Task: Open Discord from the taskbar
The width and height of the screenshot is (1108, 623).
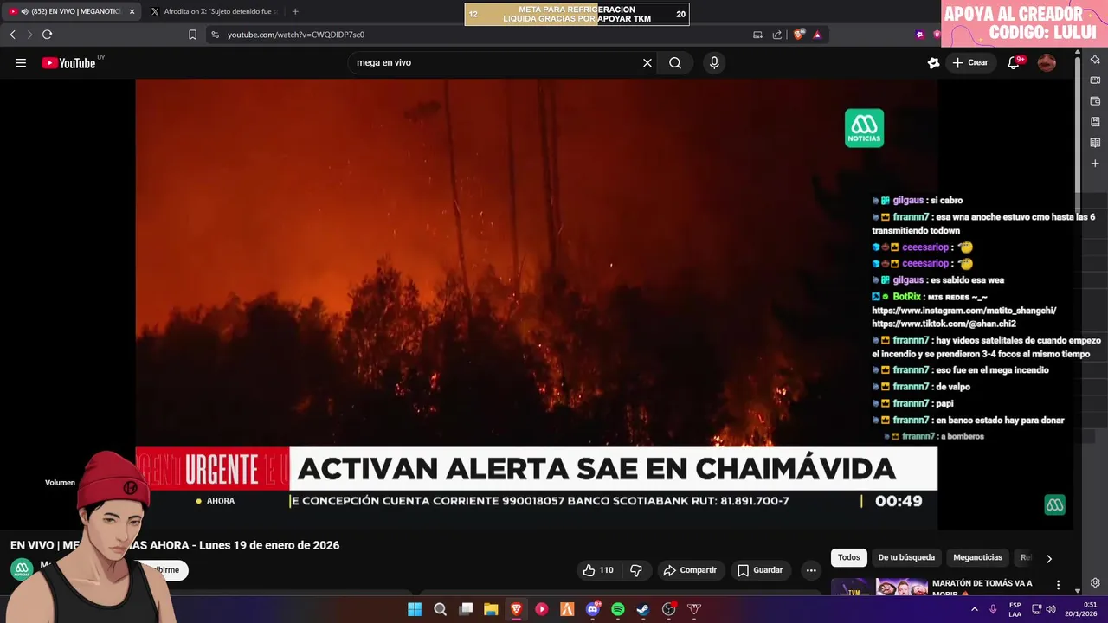Action: pos(593,609)
